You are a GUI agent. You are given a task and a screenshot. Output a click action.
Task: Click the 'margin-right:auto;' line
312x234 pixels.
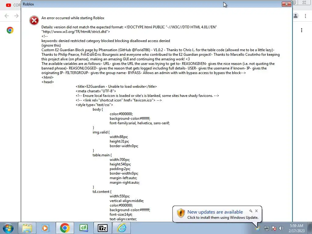[x=125, y=183]
